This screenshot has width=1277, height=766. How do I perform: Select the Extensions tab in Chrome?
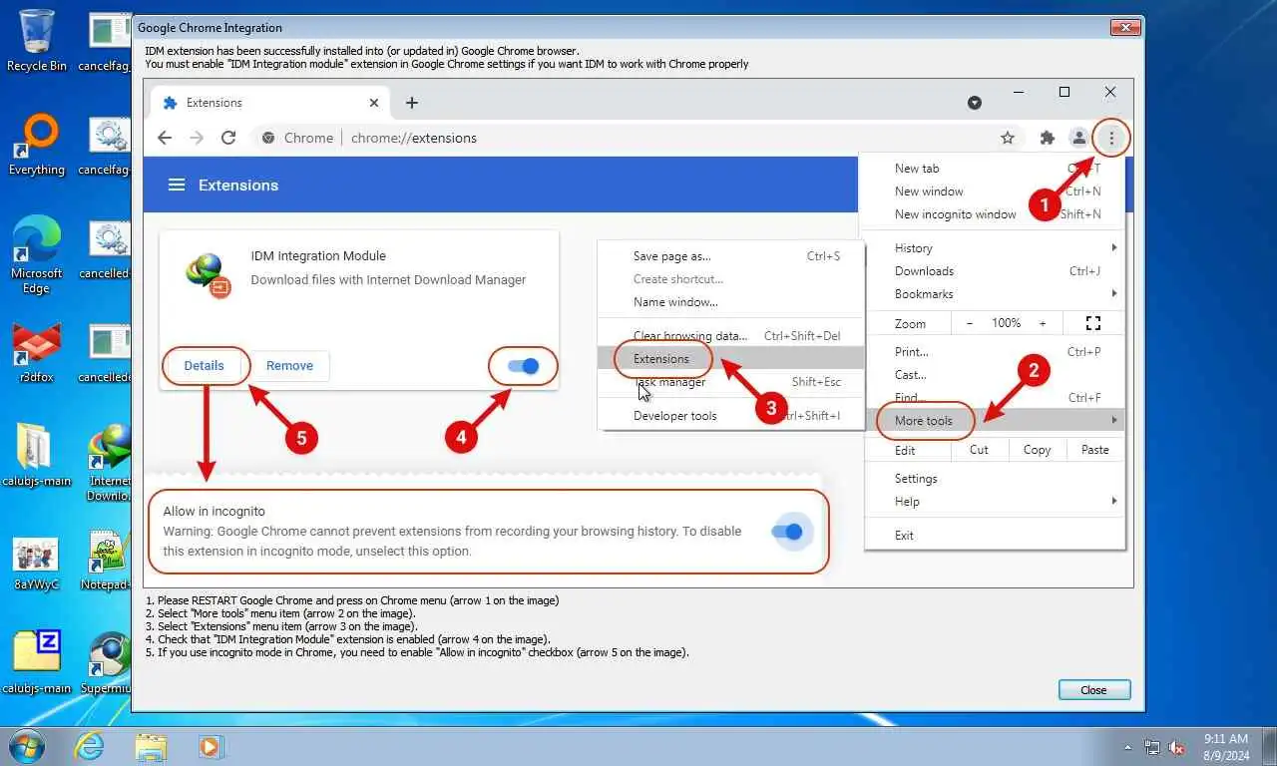click(269, 103)
